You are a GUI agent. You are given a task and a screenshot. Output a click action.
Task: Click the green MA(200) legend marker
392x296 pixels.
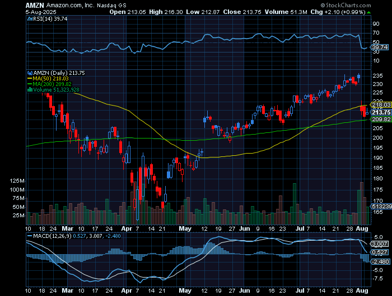pyautogui.click(x=30, y=84)
